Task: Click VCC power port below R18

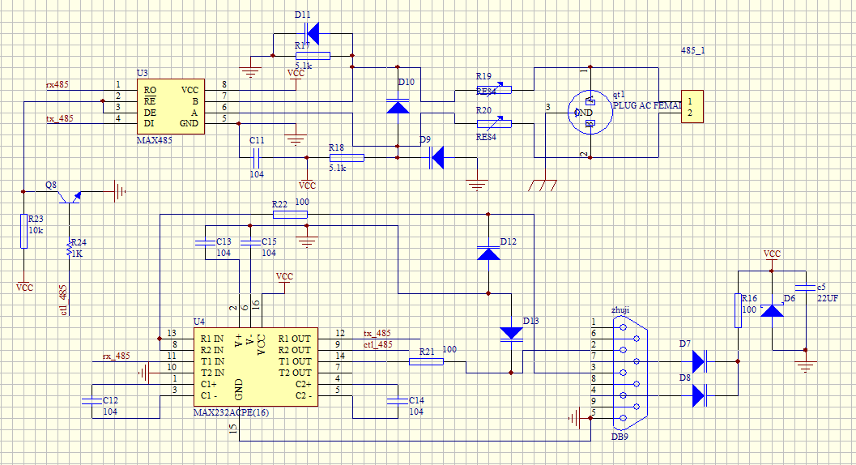Action: pyautogui.click(x=307, y=182)
